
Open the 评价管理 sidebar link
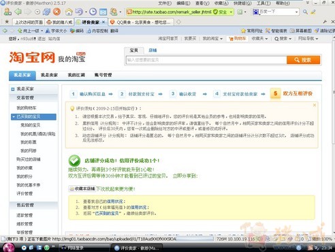click(x=25, y=193)
